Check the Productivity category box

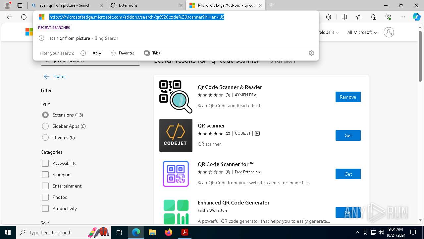click(45, 208)
